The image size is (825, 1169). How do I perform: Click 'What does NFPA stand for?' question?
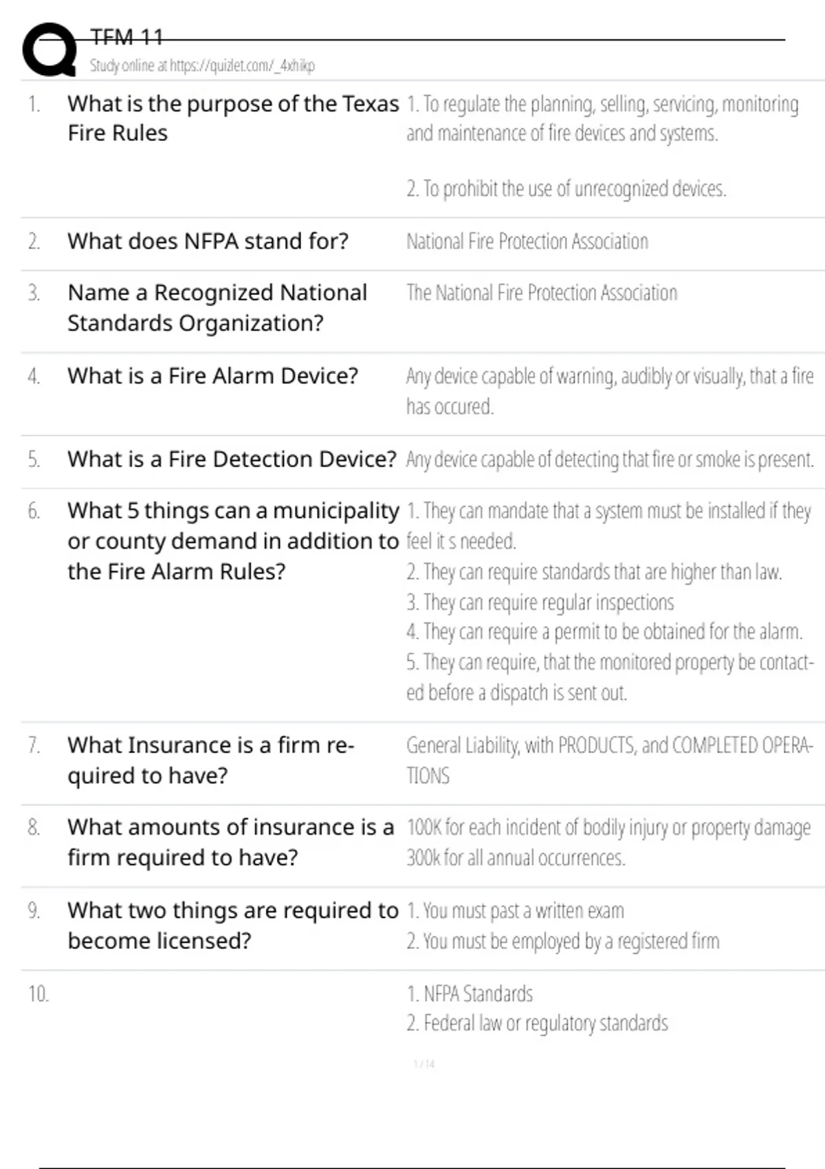[x=208, y=241]
